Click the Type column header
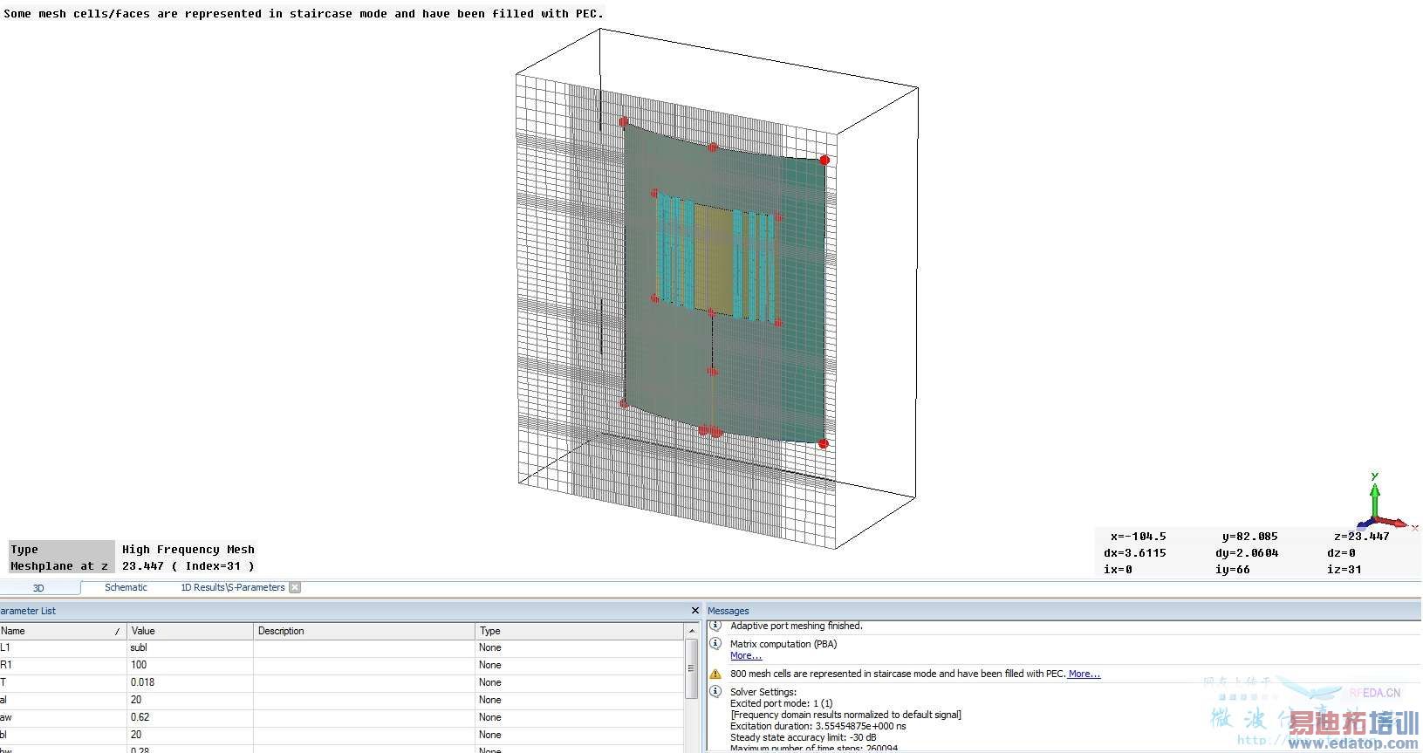 [580, 631]
